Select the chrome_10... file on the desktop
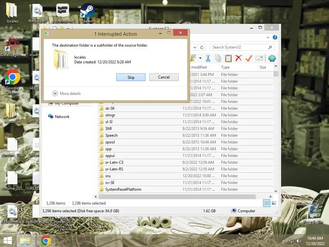 (x=12, y=147)
